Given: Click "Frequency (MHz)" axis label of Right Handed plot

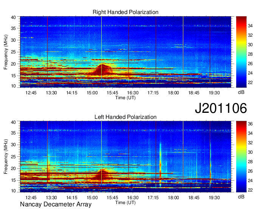Looking at the screenshot, I should pyautogui.click(x=6, y=52).
